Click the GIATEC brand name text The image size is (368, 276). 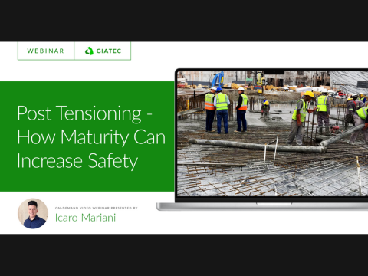tap(109, 51)
